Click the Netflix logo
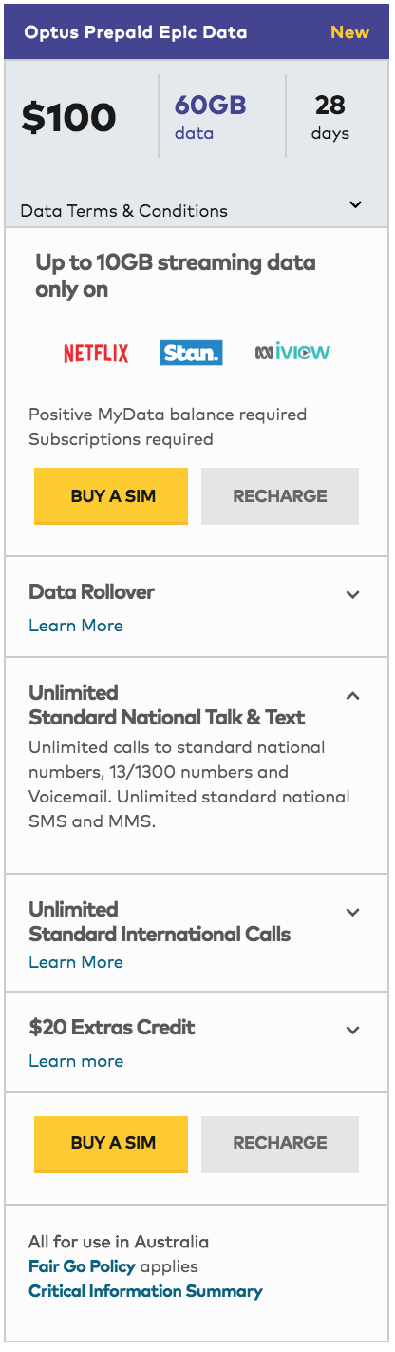This screenshot has height=1352, width=395. [96, 354]
